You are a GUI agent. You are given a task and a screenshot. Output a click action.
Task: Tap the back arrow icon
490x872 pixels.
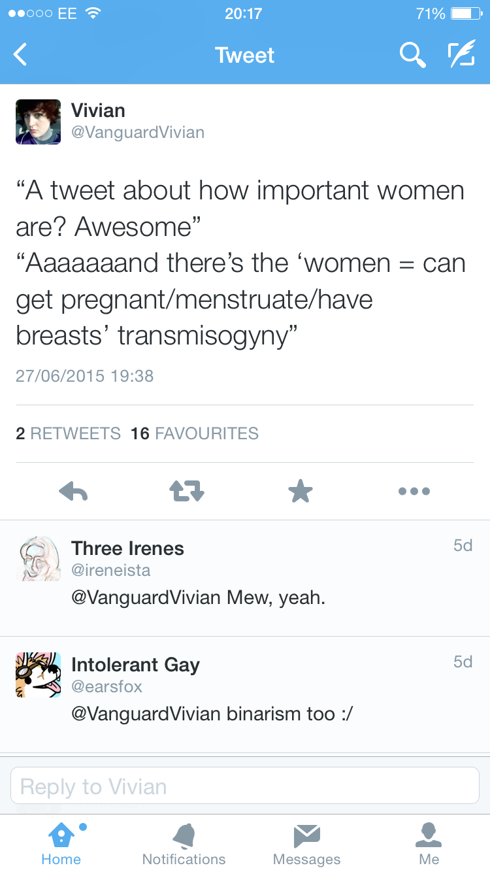pyautogui.click(x=21, y=55)
